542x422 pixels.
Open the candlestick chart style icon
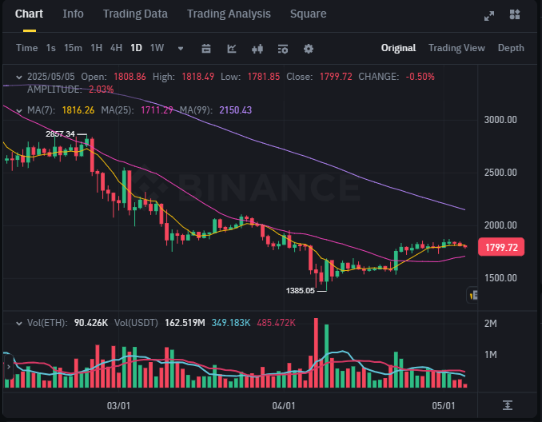coord(257,49)
